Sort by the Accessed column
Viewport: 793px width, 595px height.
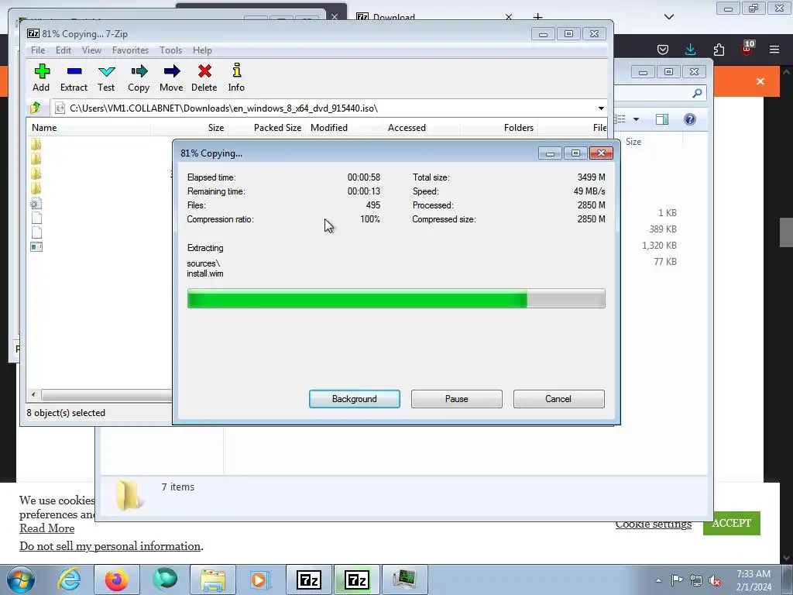point(422,128)
